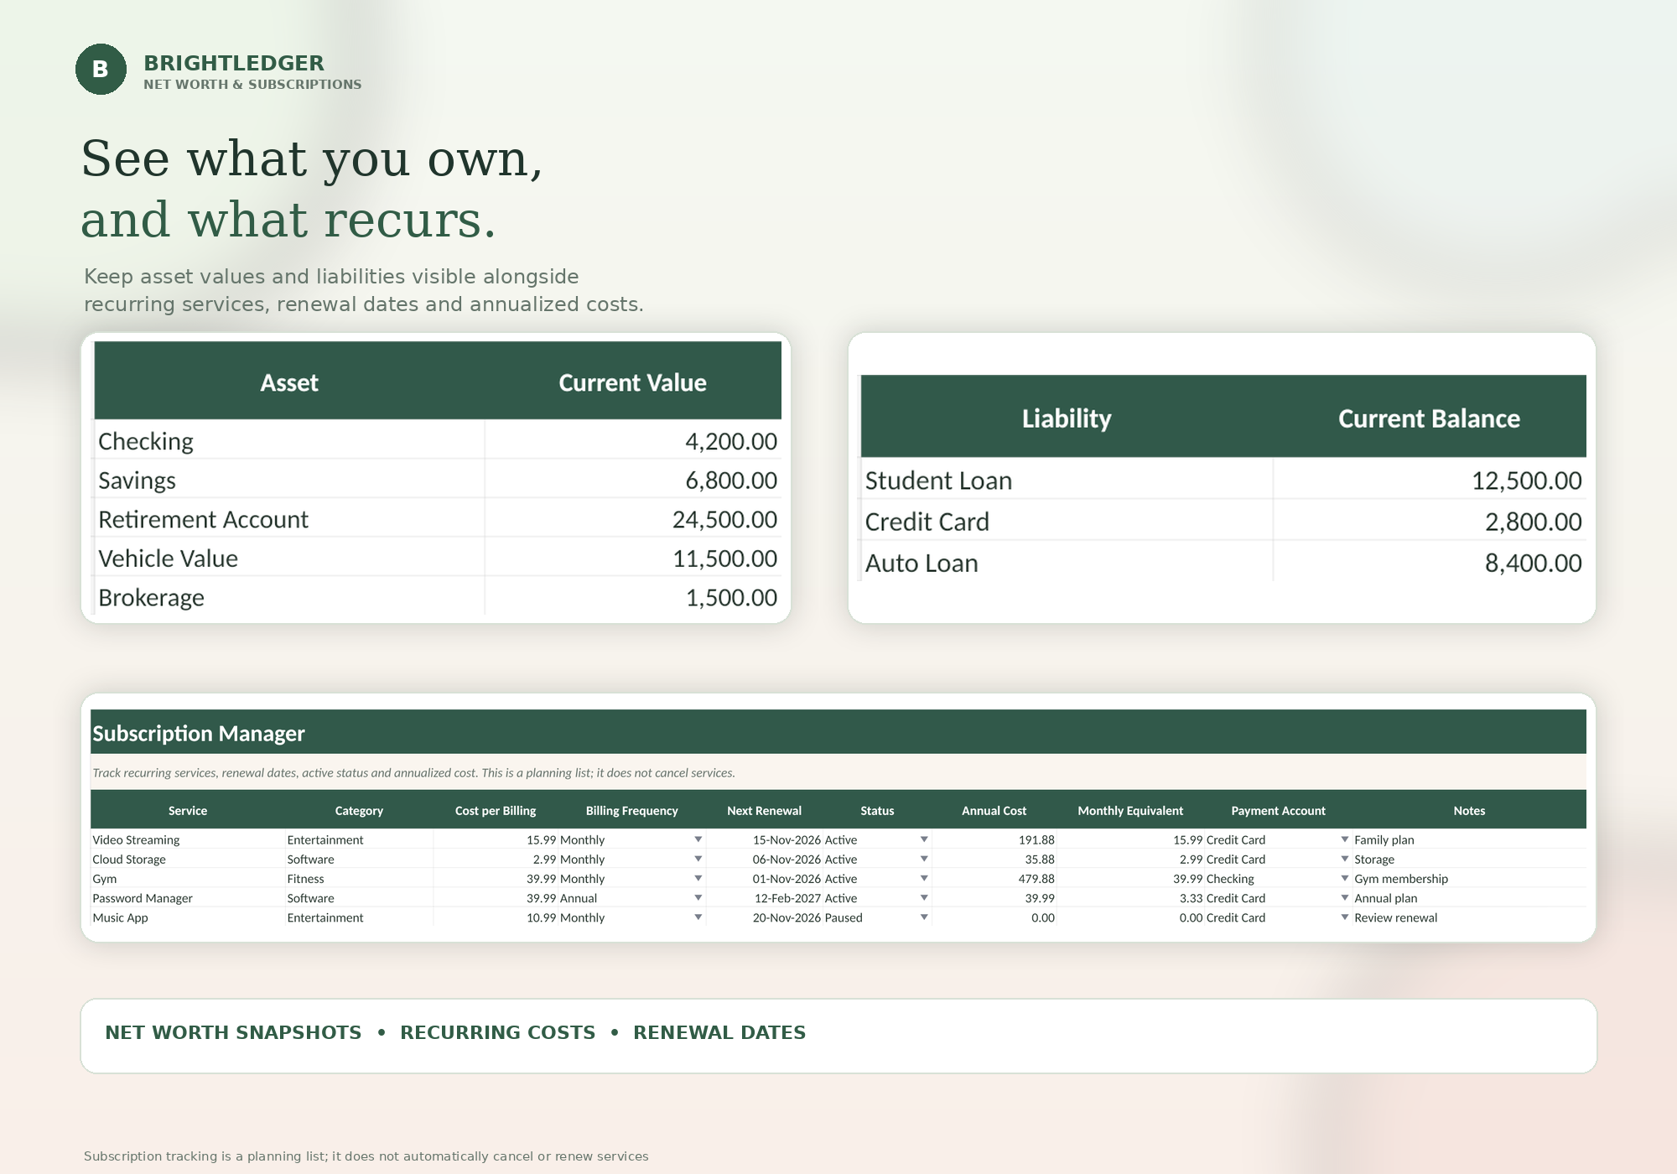Click the RECURRING COSTS label
Viewport: 1677px width, 1174px height.
click(x=497, y=1032)
